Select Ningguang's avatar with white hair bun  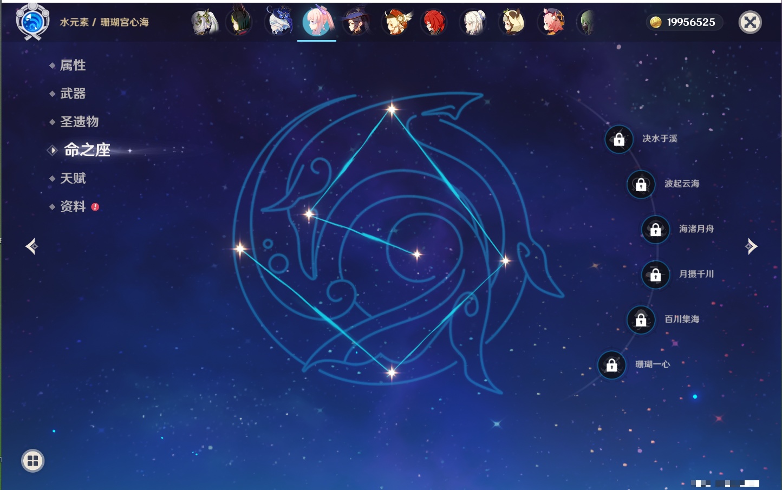(473, 22)
